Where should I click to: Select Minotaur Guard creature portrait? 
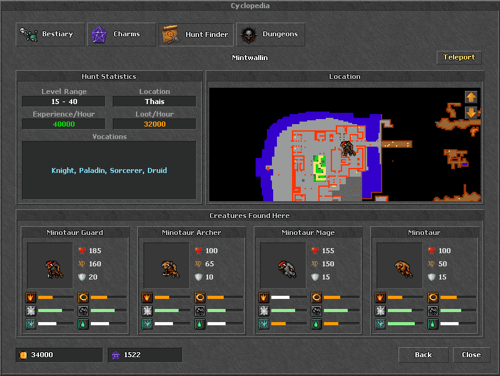(x=50, y=266)
